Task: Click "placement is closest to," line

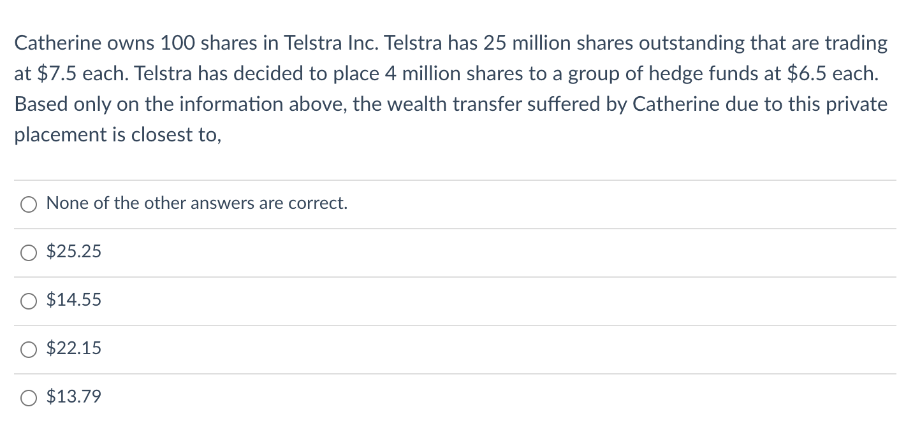Action: (x=118, y=135)
